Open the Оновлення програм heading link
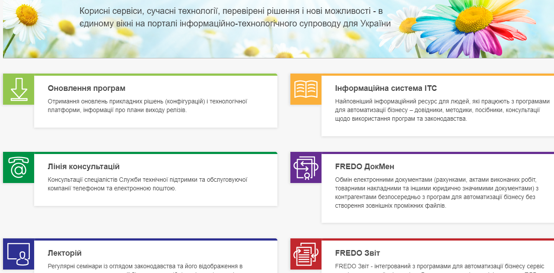The image size is (554, 273). pyautogui.click(x=86, y=88)
